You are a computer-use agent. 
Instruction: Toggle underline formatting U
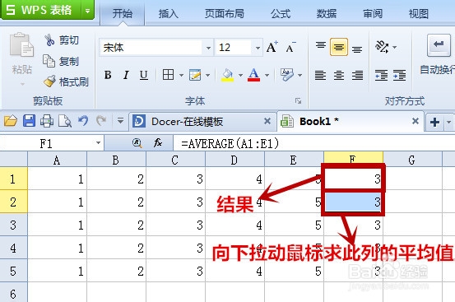pyautogui.click(x=144, y=75)
